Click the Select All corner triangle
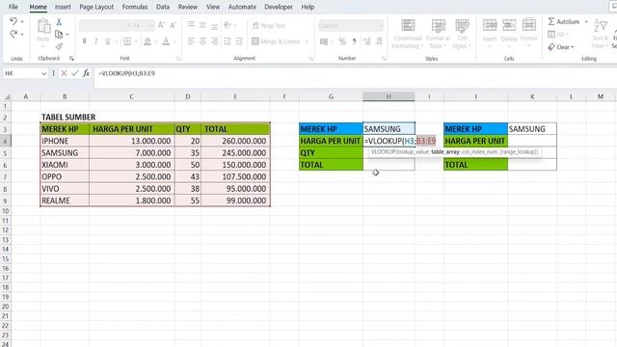Image resolution: width=617 pixels, height=347 pixels. (x=6, y=96)
